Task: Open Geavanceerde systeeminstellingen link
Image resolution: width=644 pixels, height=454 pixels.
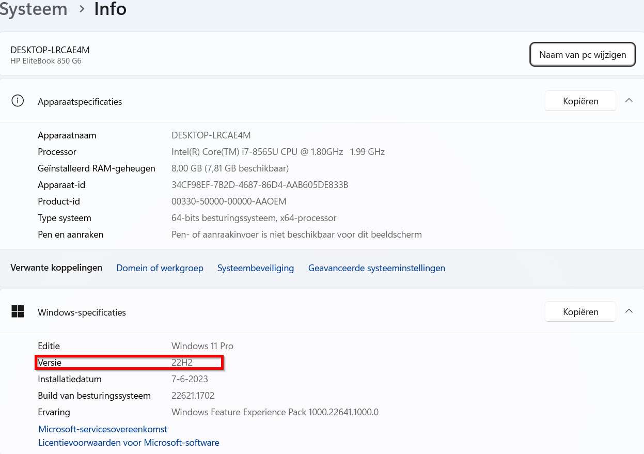Action: [376, 268]
